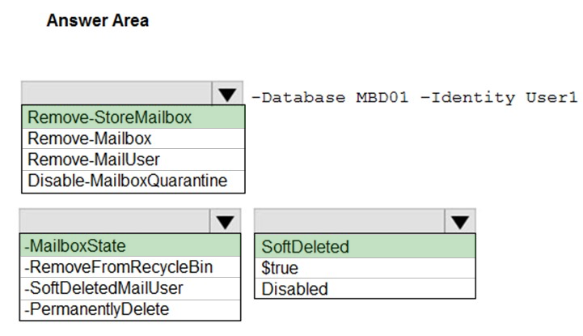Expand the value dropdown arrow above SoftDeleted

(460, 221)
